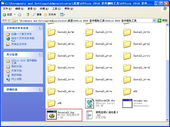Collapse the 文件和文件夹任务 panel
Image resolution: width=170 pixels, height=127 pixels.
point(40,28)
